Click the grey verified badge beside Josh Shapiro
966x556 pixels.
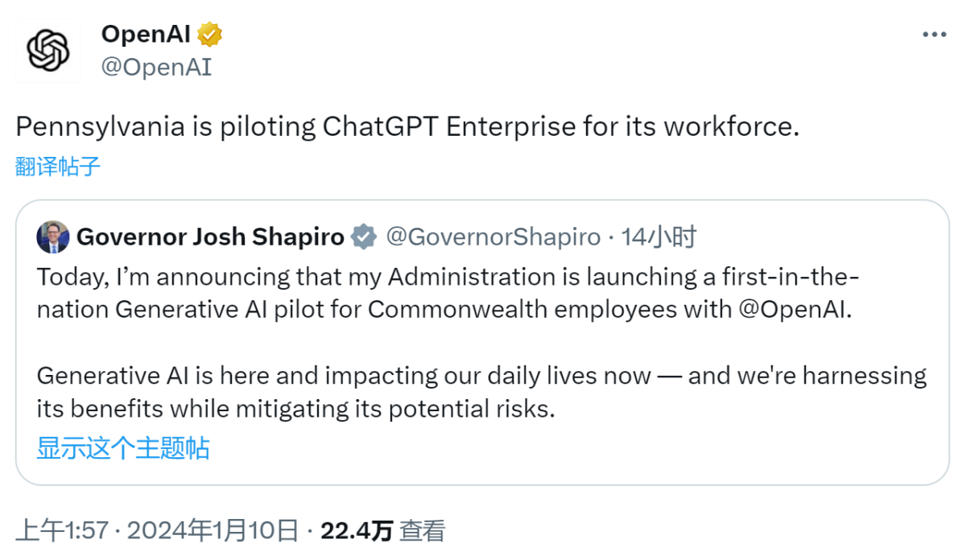(364, 237)
